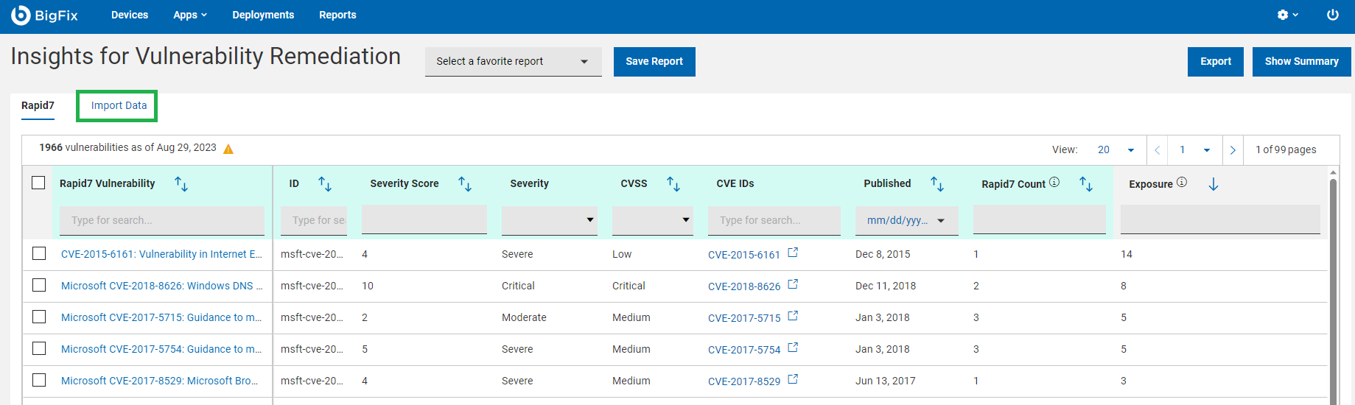Click the power logout icon
The width and height of the screenshot is (1355, 405).
1332,15
